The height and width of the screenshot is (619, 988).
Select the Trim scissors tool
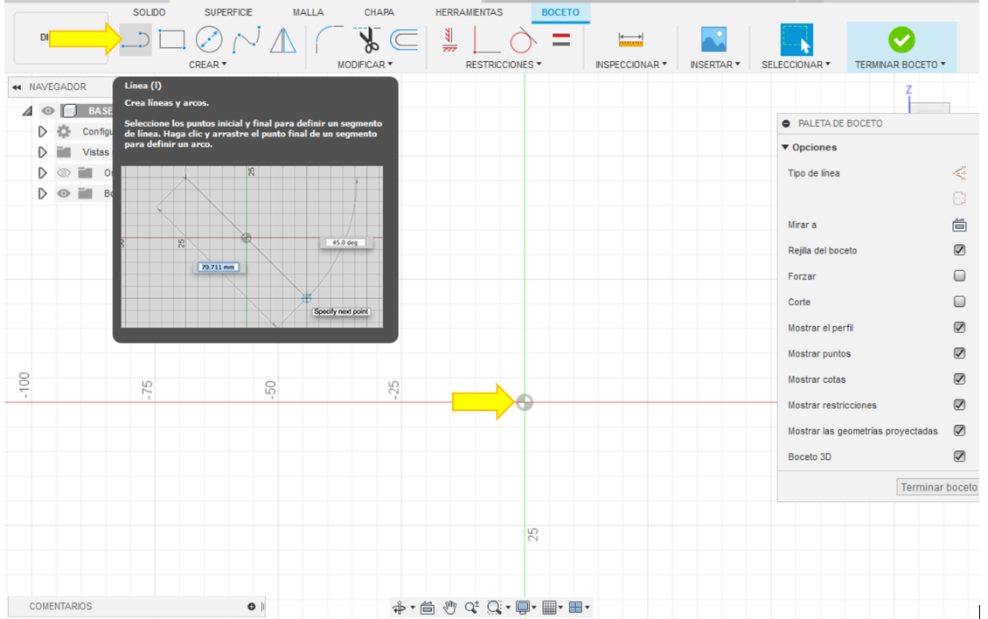click(x=367, y=39)
